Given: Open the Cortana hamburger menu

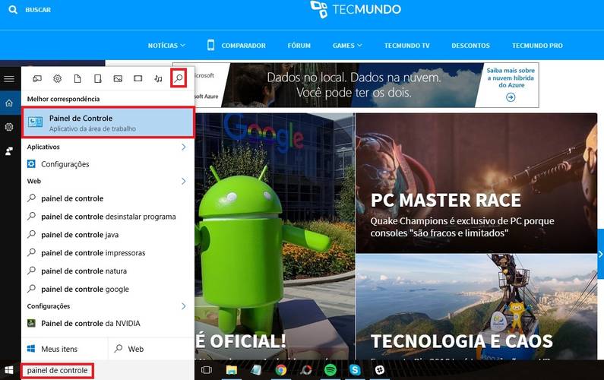Looking at the screenshot, I should (9, 79).
